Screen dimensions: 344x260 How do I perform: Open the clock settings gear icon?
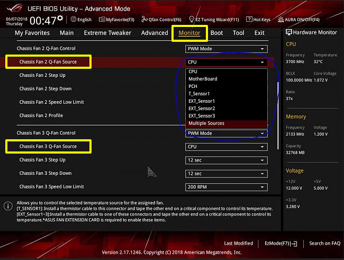[x=60, y=18]
